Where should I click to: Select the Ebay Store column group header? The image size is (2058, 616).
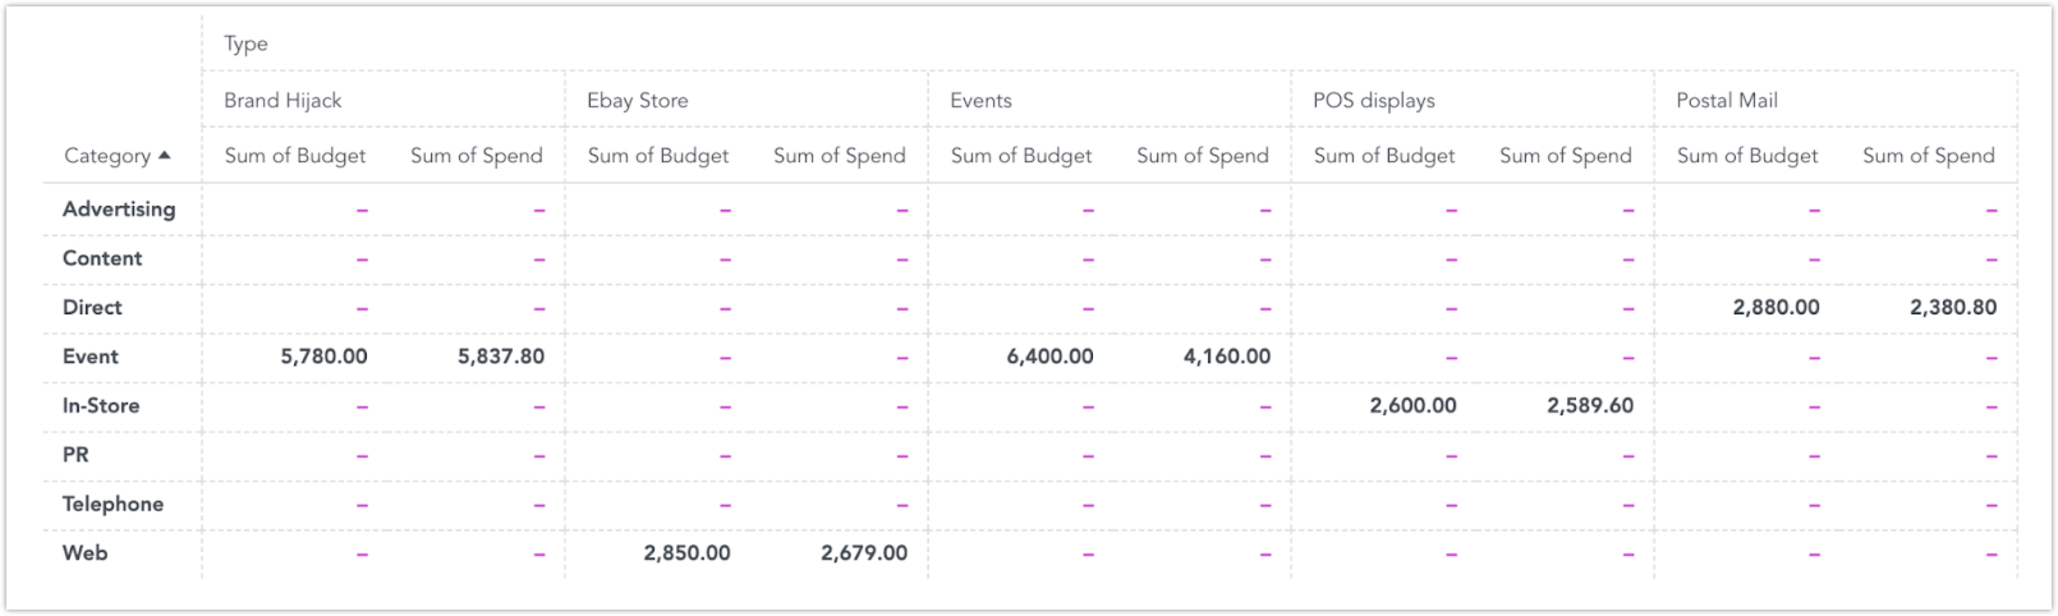tap(637, 101)
